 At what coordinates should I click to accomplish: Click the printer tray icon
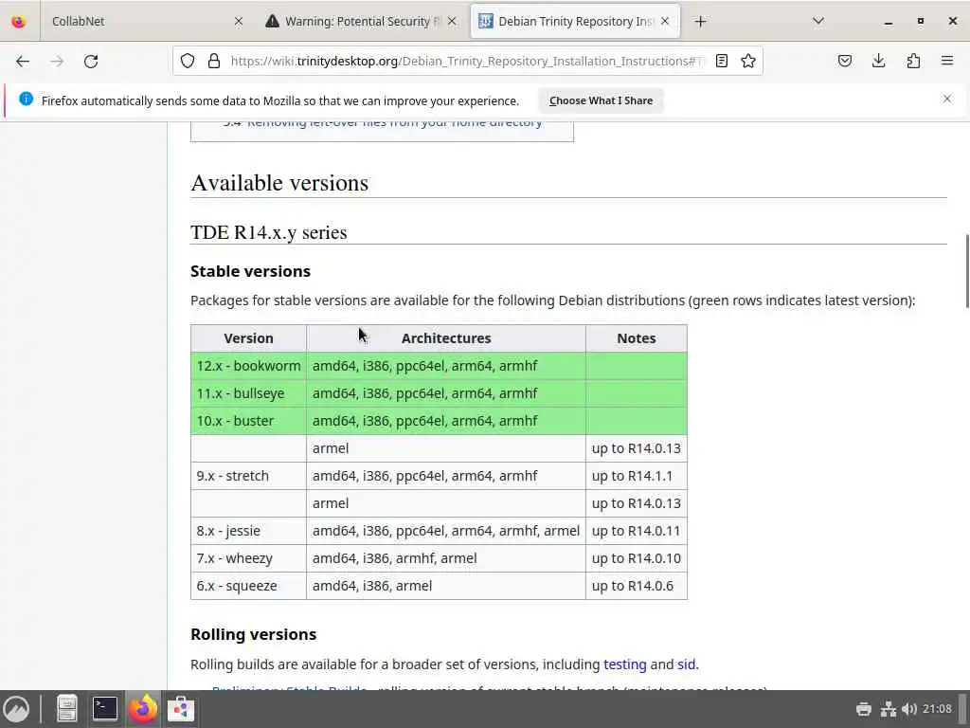(864, 709)
